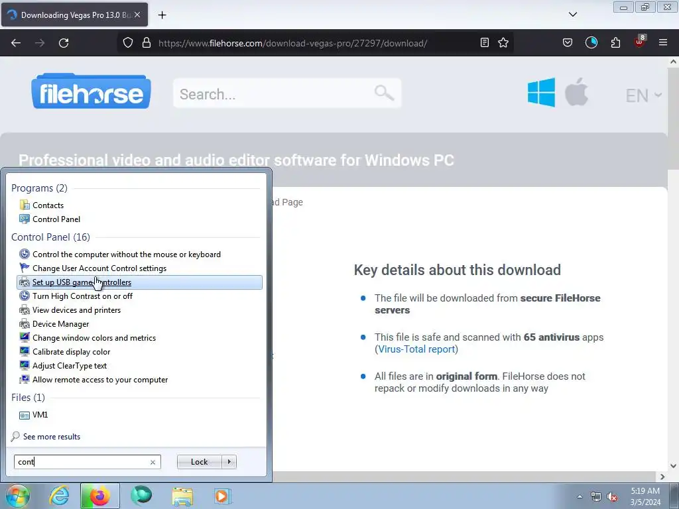
Task: Click the Lock button
Action: click(x=199, y=462)
